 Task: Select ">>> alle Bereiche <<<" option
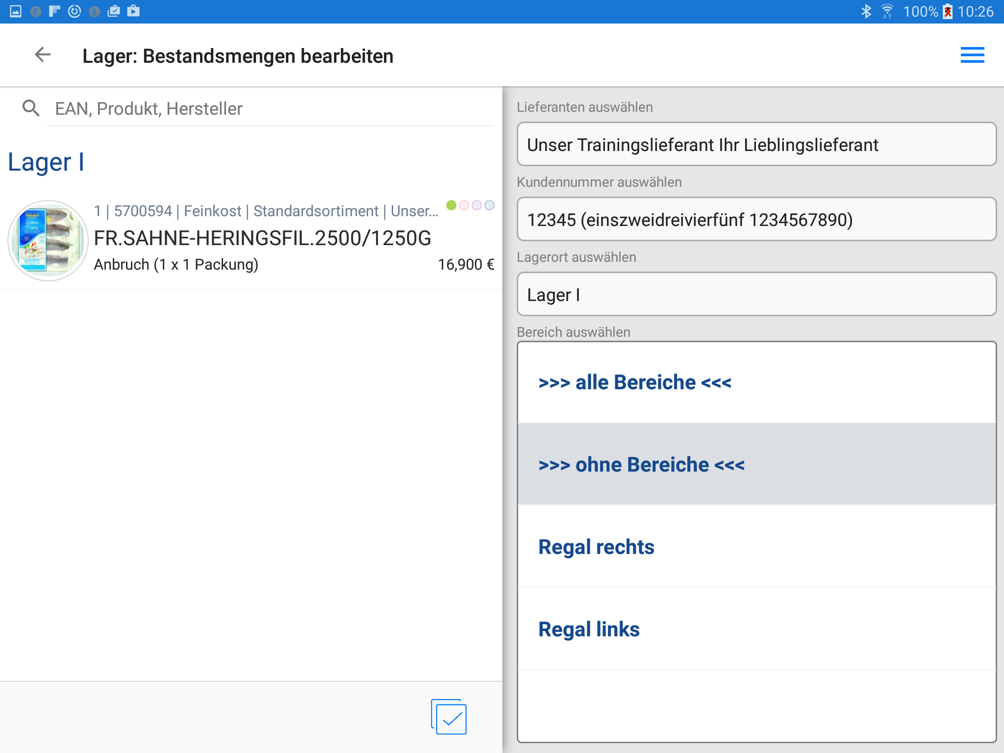[756, 382]
